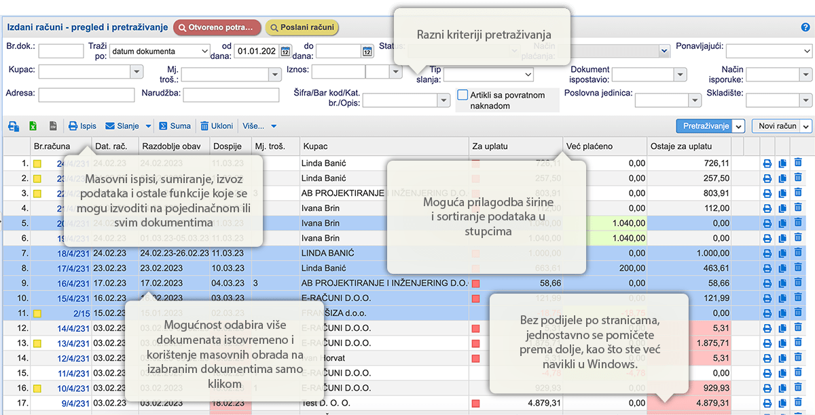The height and width of the screenshot is (415, 815).
Task: Click yellow marker in row 1
Action: 37,163
